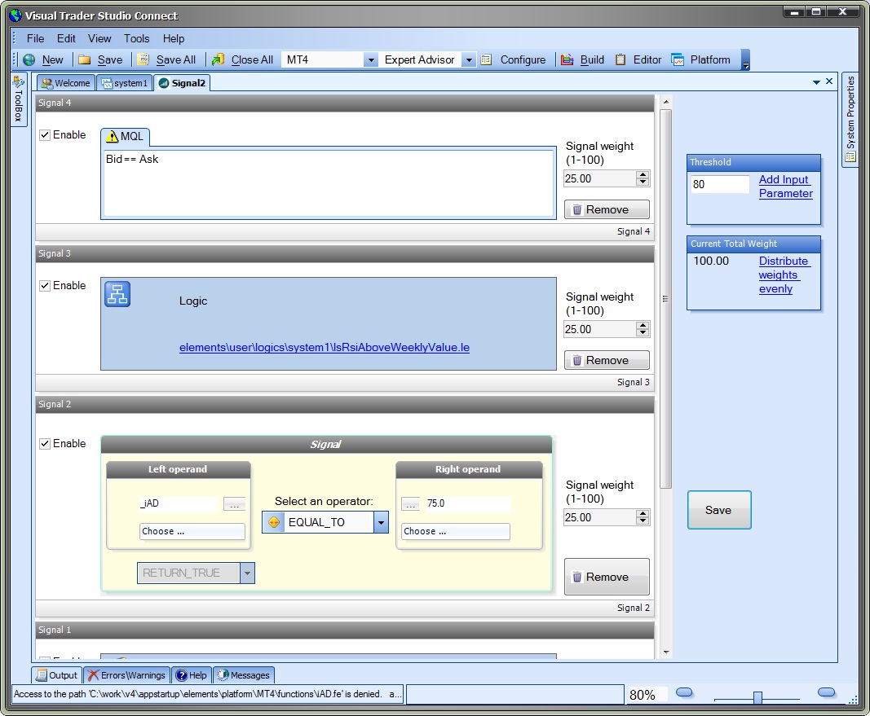Click the Save All icon
The image size is (870, 716).
tap(144, 59)
